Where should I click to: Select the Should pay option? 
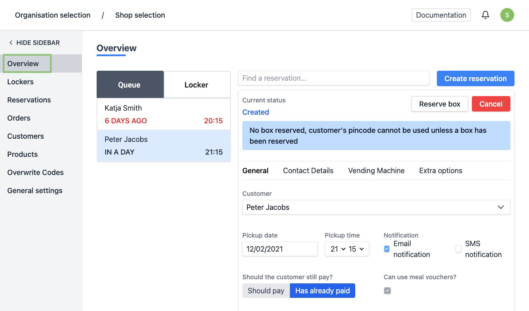point(266,291)
